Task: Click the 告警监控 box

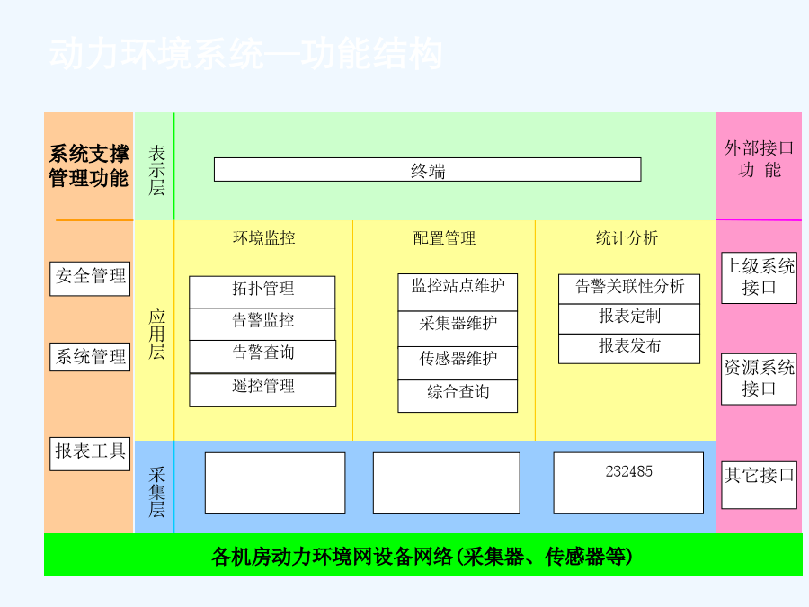Action: click(262, 324)
